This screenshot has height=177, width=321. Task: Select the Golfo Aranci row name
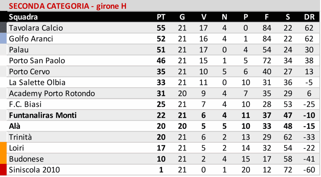tap(31, 39)
